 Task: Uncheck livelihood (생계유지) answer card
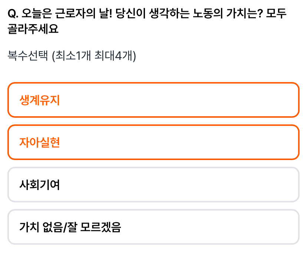(153, 100)
